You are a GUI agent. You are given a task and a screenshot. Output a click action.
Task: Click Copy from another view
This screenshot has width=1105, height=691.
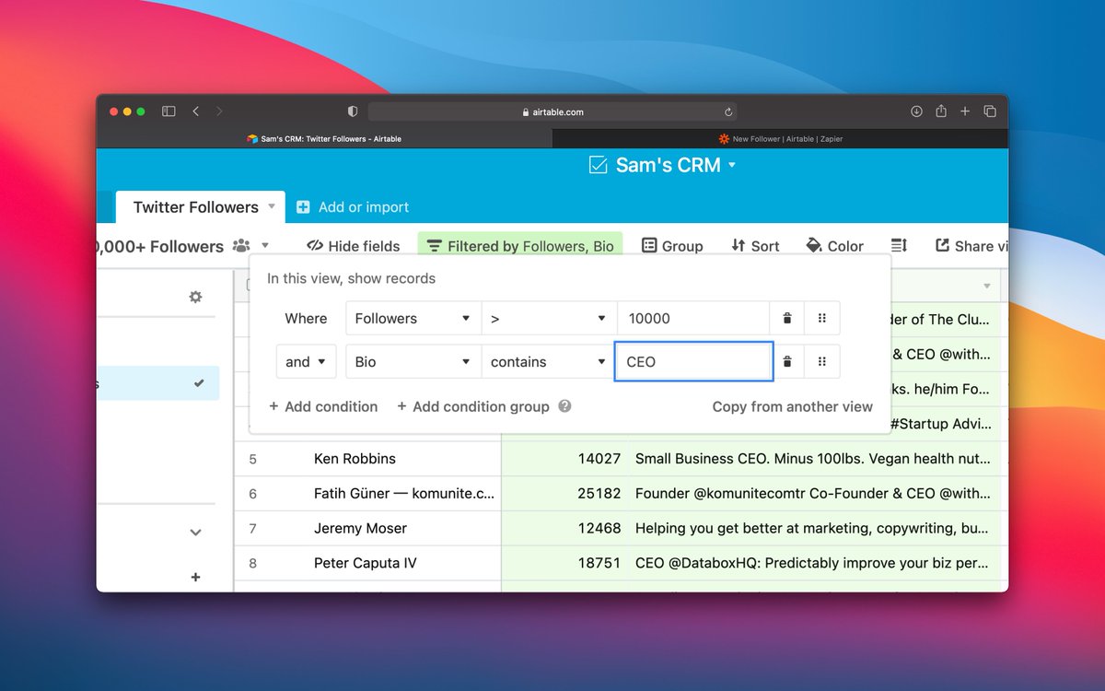[792, 406]
